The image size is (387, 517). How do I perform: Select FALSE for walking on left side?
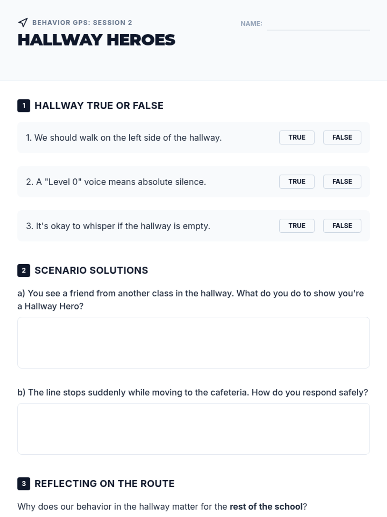point(342,137)
